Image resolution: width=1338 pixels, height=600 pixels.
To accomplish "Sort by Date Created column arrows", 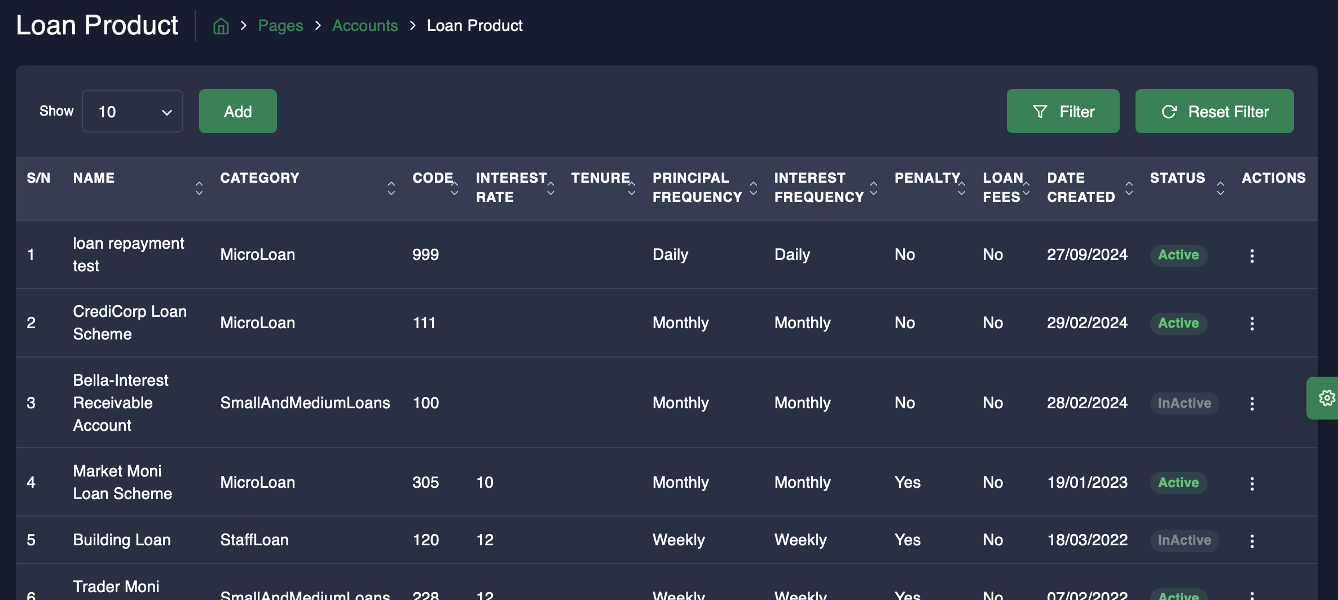I will (1129, 188).
